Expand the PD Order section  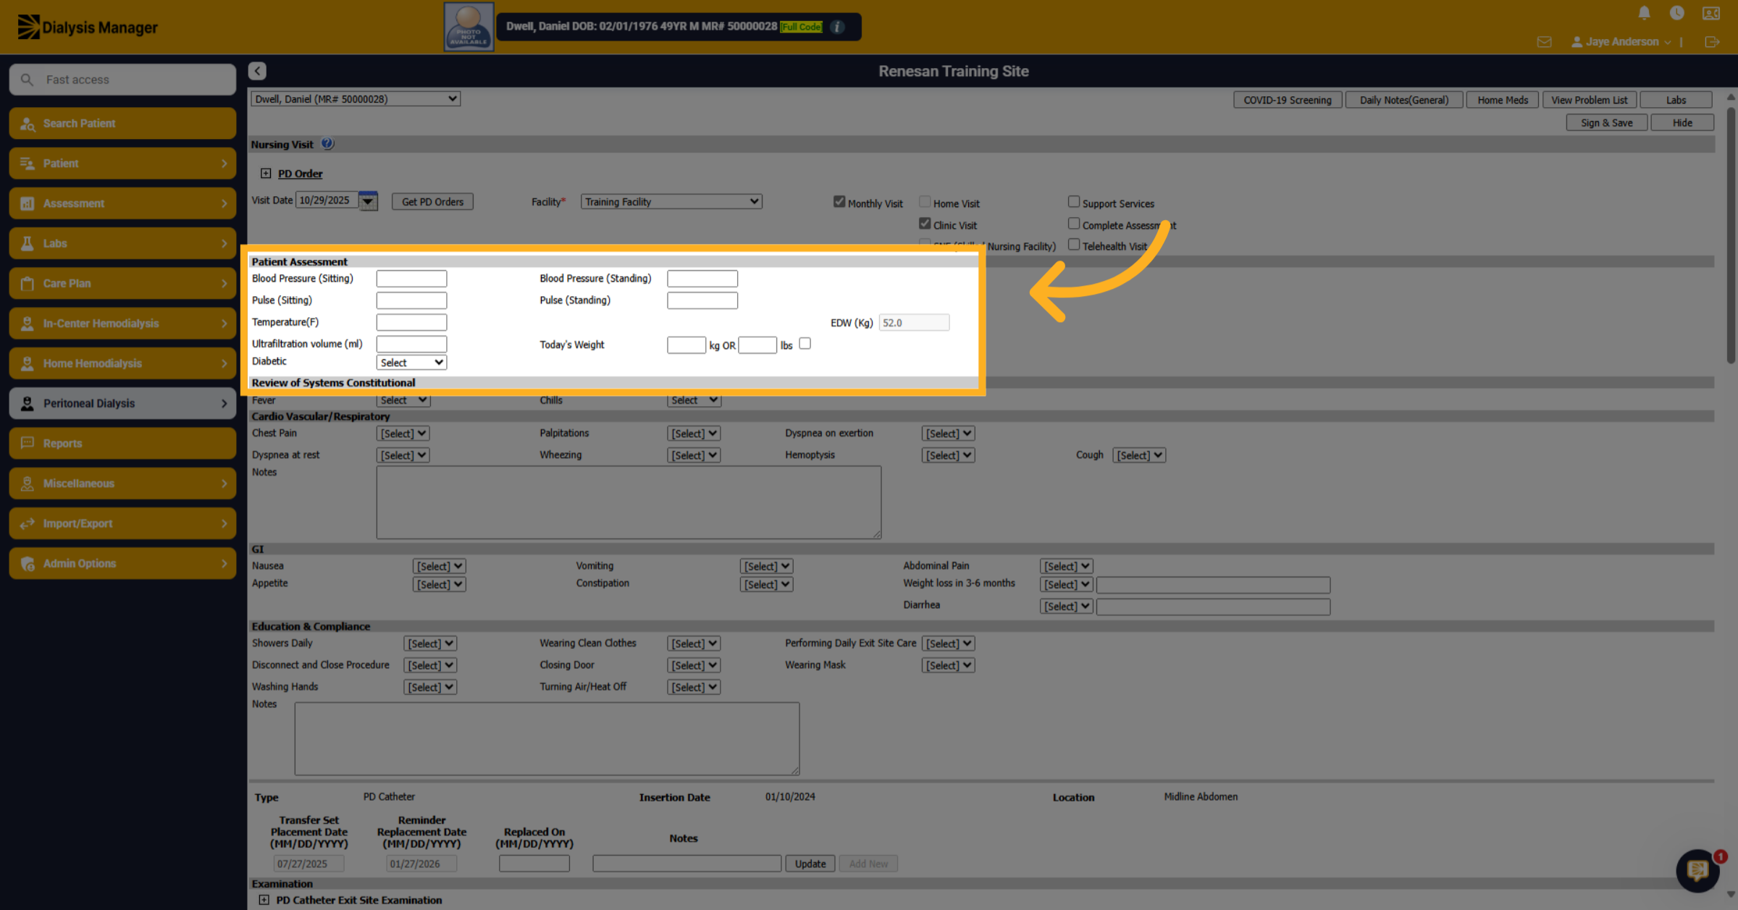(x=266, y=174)
